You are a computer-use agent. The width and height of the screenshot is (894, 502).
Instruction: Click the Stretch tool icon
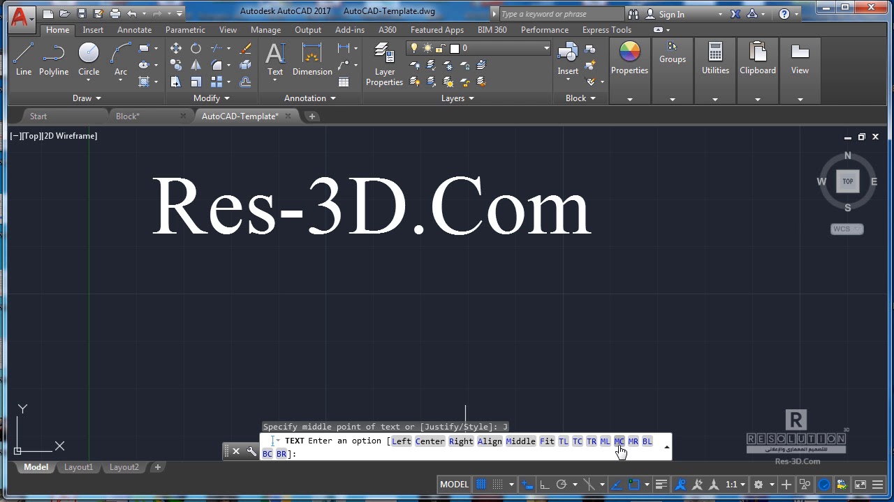[175, 82]
